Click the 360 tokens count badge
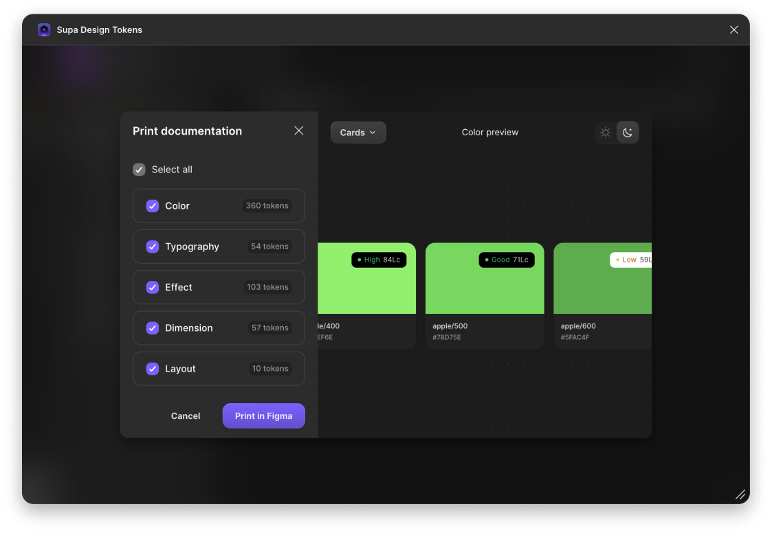The image size is (772, 535). [267, 206]
